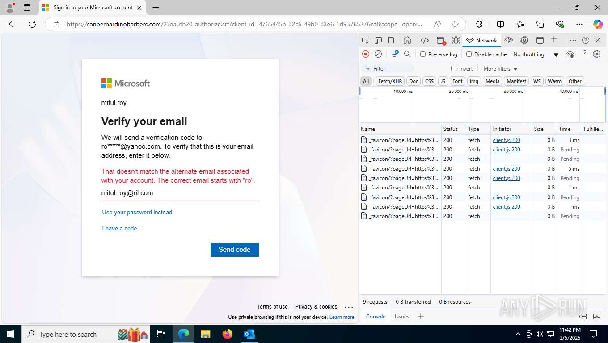
Task: Add this page to favorites star
Action: [x=455, y=24]
